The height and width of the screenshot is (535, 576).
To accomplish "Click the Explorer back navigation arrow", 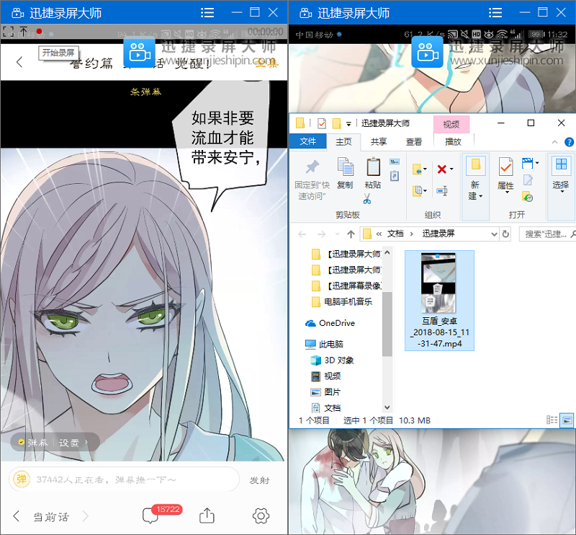I will (302, 234).
